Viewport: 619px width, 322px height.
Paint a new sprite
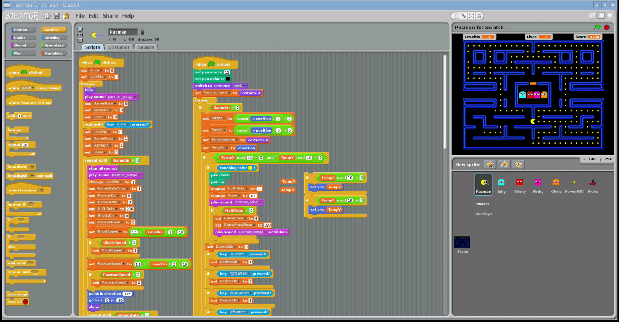click(490, 164)
